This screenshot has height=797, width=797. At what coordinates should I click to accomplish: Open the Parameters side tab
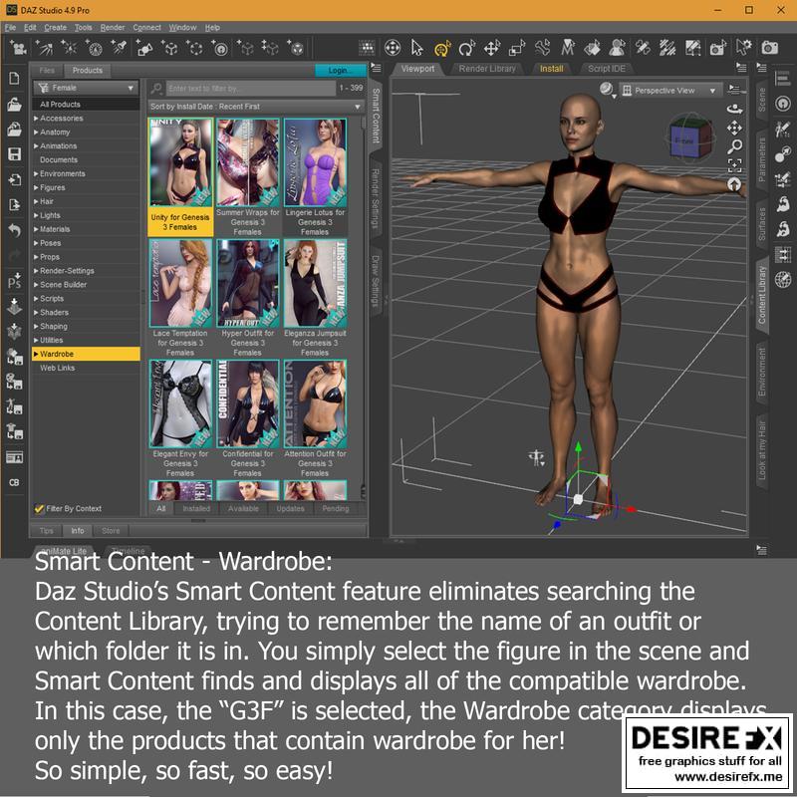(762, 159)
